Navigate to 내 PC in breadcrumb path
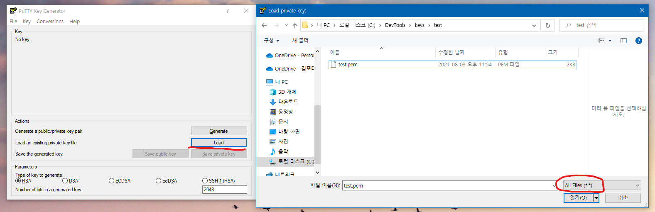The height and width of the screenshot is (212, 655). (x=323, y=25)
